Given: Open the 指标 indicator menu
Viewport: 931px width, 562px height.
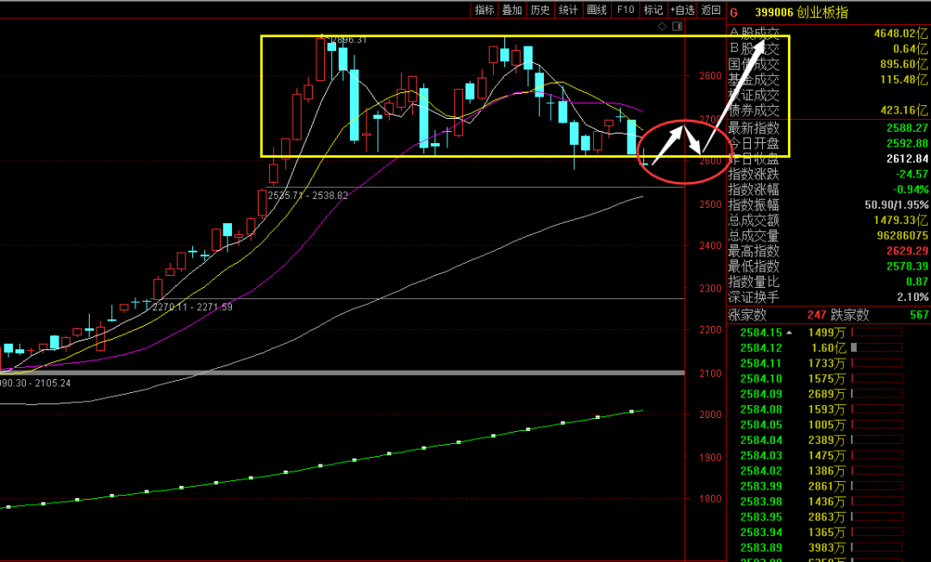Looking at the screenshot, I should [x=484, y=9].
